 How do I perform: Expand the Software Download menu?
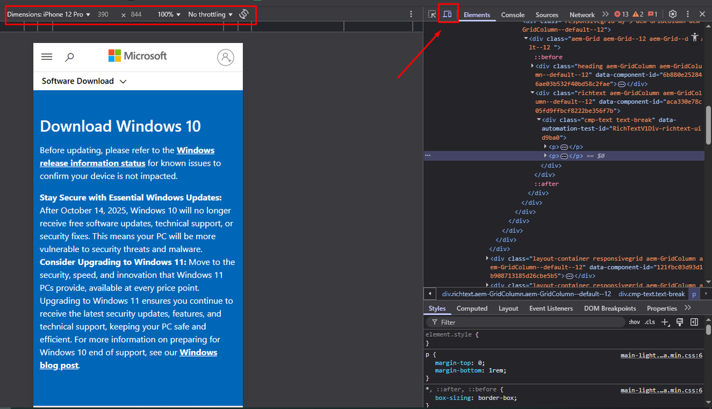[84, 81]
